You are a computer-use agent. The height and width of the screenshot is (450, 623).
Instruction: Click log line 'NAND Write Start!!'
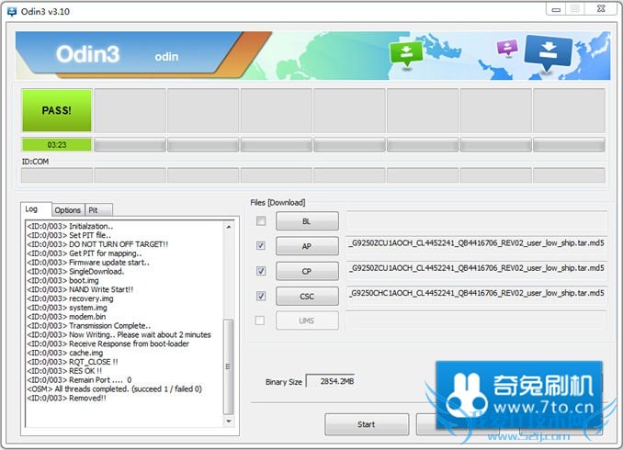pyautogui.click(x=80, y=289)
